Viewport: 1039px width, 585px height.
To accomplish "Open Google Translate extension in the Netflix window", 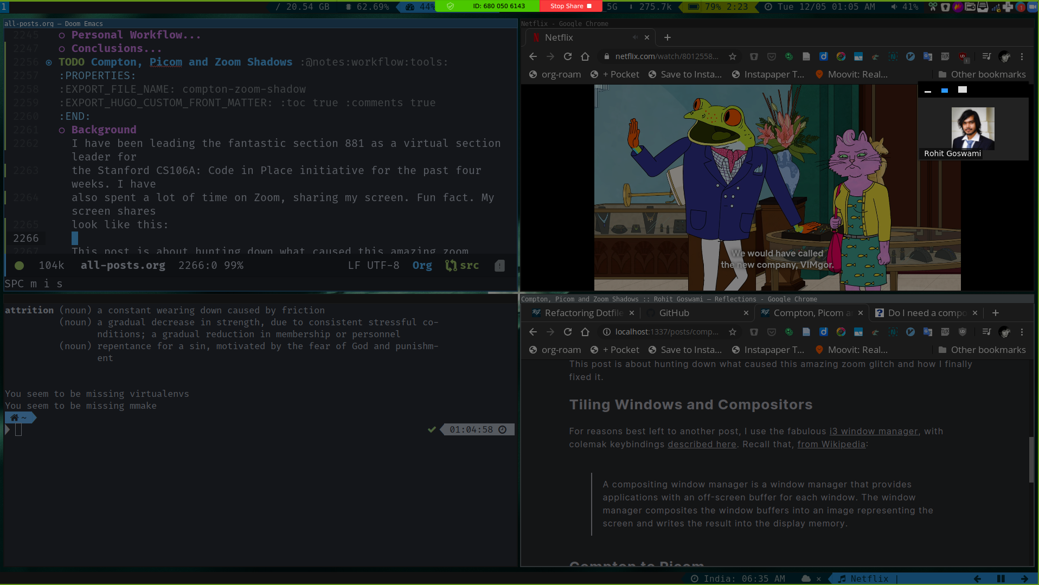I will [x=928, y=56].
